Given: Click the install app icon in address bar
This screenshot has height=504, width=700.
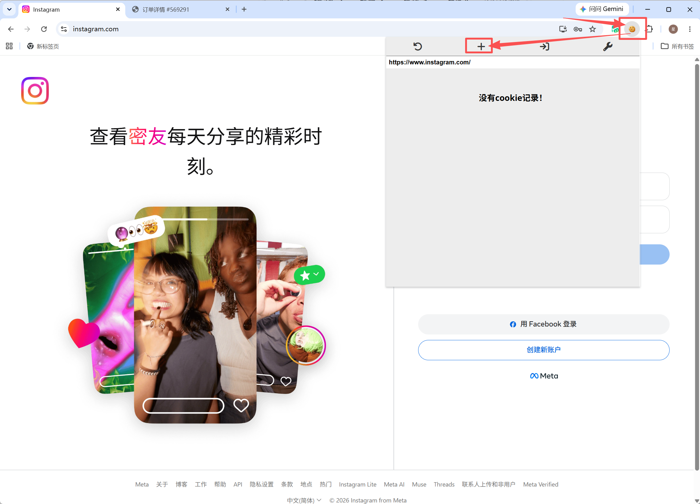Looking at the screenshot, I should (563, 29).
